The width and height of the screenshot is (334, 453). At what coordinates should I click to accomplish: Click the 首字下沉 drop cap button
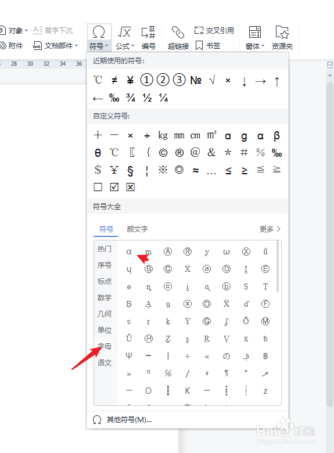tap(53, 30)
